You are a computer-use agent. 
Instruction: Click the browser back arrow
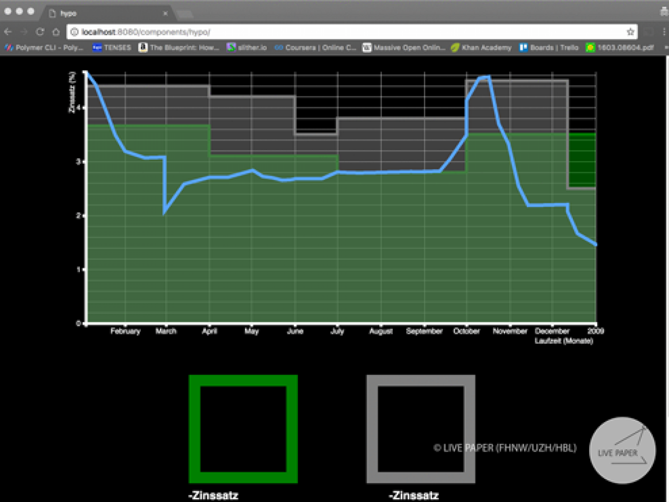8,32
